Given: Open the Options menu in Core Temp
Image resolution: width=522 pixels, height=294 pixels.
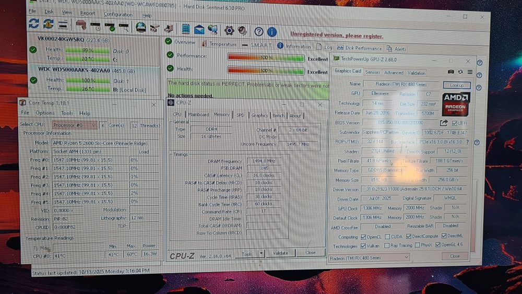Looking at the screenshot, I should [45, 113].
